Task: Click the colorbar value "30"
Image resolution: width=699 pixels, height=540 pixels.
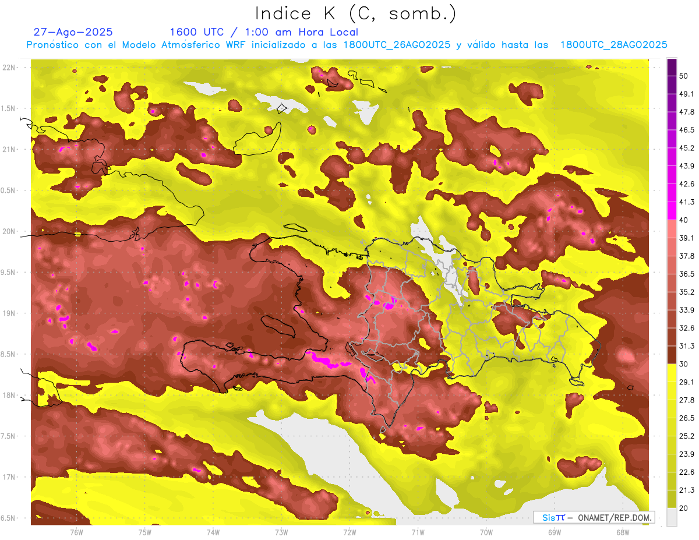Action: (684, 364)
